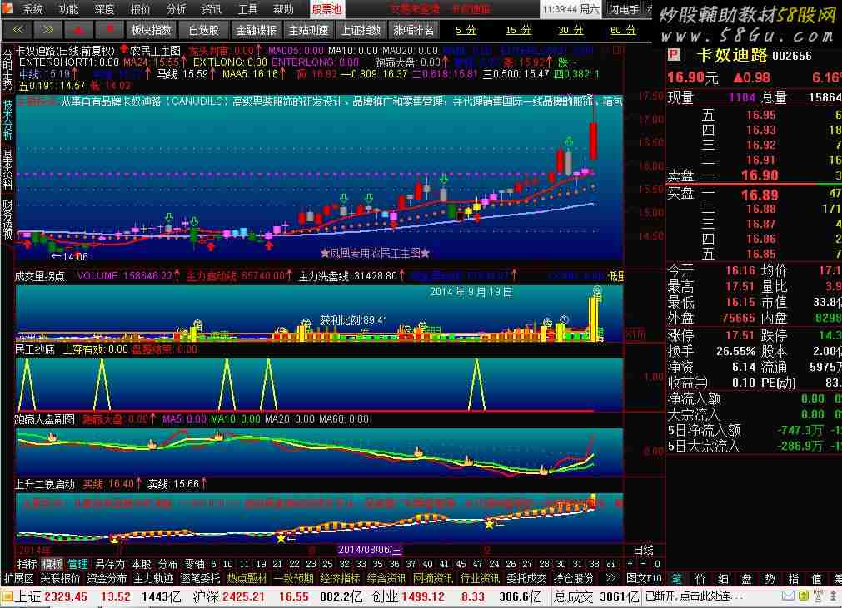This screenshot has width=842, height=608.
Task: Select the 分时走势 side tab
Action: pos(7,71)
